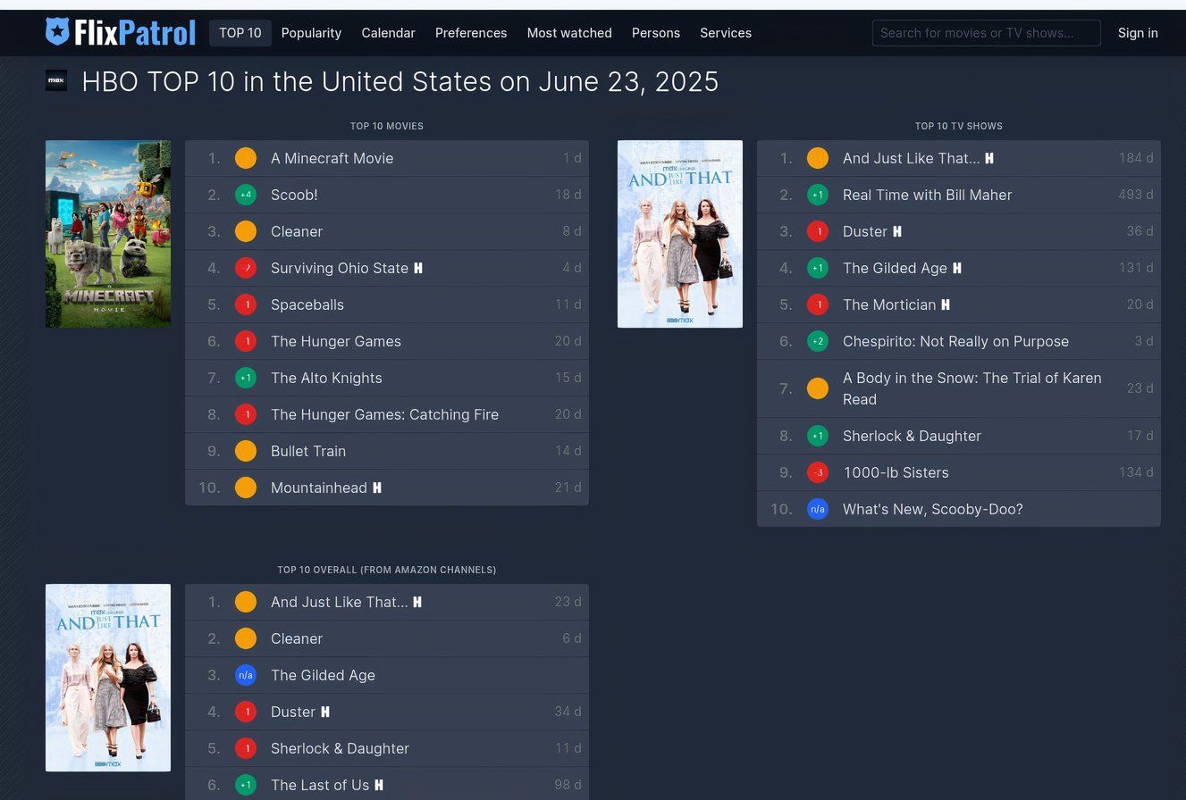
Task: Select the Most watched menu item
Action: click(569, 33)
